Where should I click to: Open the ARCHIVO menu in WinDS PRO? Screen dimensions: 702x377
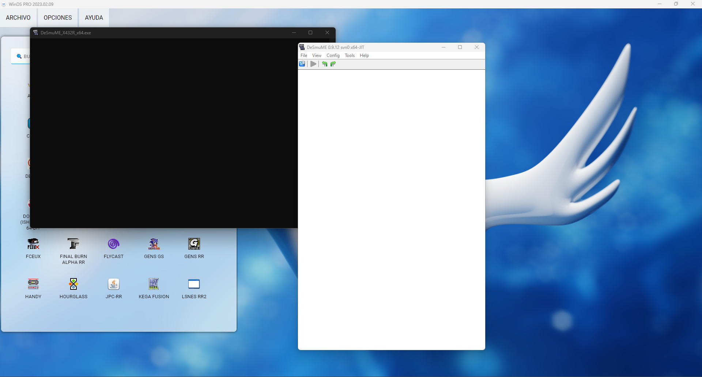coord(18,18)
